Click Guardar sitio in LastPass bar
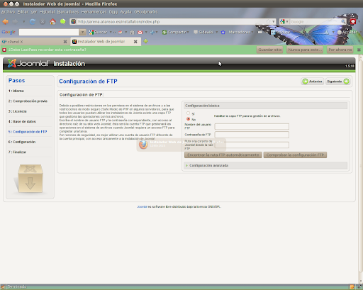Image resolution: width=363 pixels, height=290 pixels. coord(270,50)
